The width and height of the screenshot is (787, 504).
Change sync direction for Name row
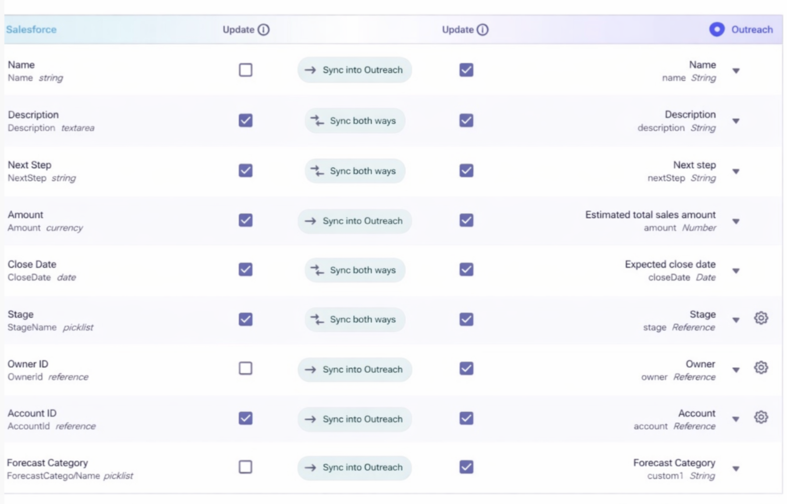coord(355,70)
